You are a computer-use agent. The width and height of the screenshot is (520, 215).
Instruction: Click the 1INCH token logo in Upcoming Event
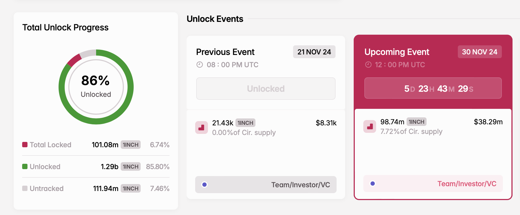pyautogui.click(x=370, y=127)
